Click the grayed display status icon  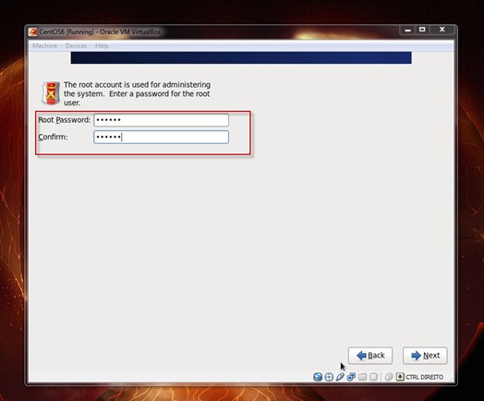373,377
